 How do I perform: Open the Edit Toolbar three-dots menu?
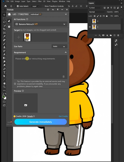click(x=4, y=90)
